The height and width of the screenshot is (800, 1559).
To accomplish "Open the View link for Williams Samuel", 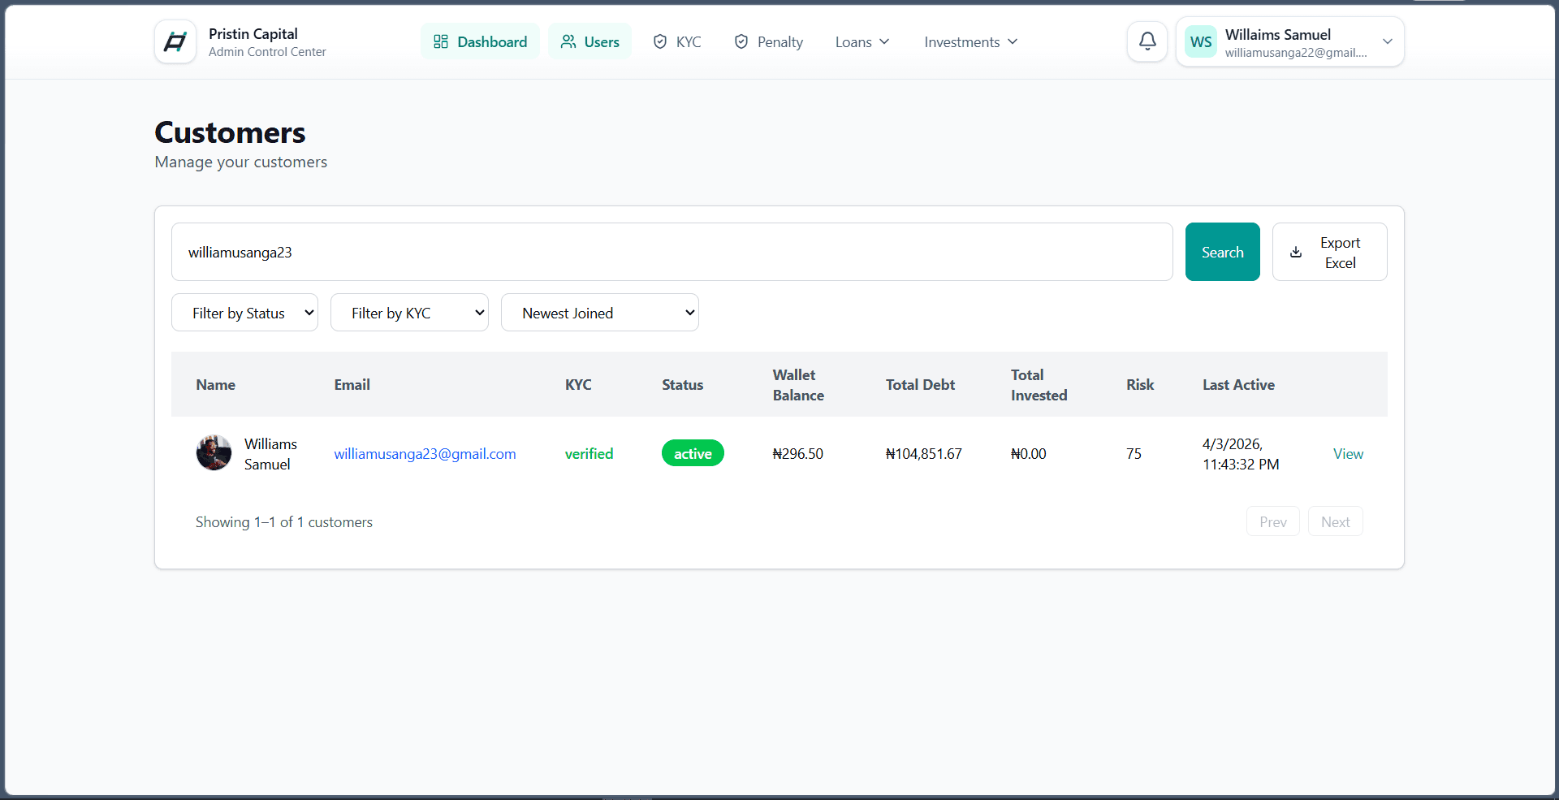I will pos(1348,454).
